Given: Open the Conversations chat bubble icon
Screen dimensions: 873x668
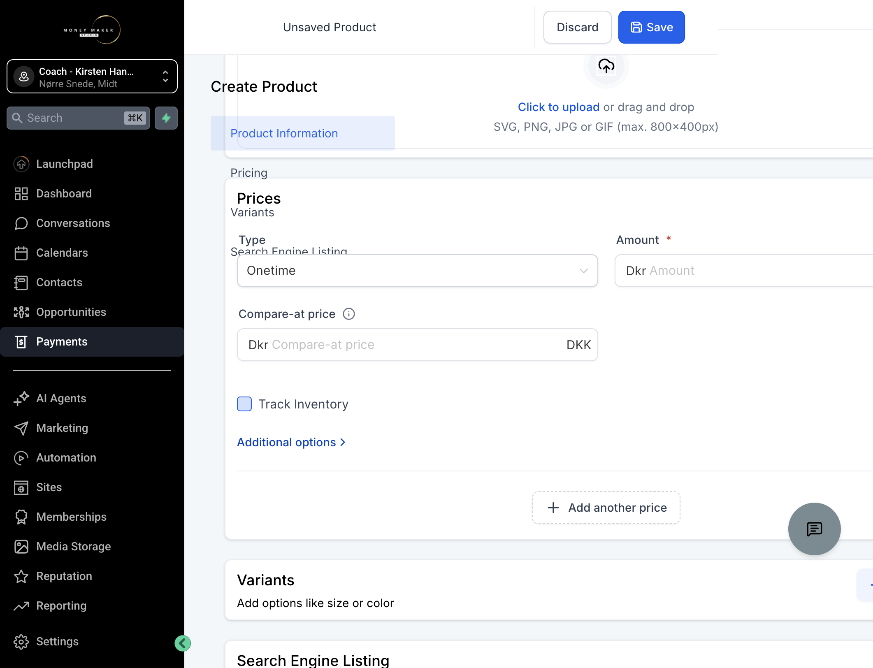Looking at the screenshot, I should (x=21, y=223).
